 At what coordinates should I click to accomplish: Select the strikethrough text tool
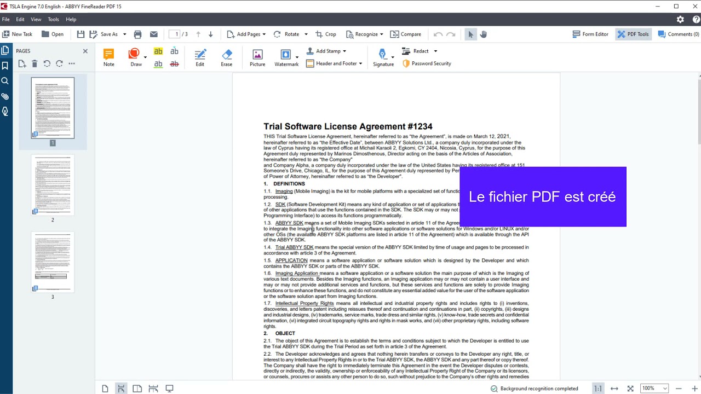pos(174,63)
